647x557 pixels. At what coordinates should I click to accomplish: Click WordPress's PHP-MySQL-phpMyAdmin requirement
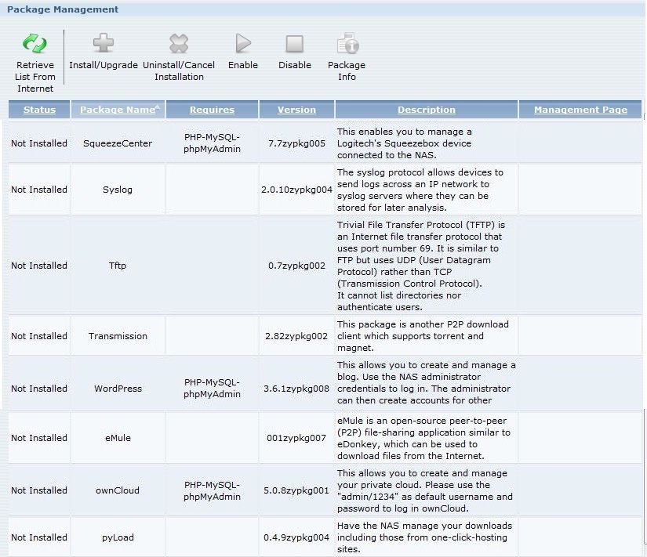(x=212, y=388)
